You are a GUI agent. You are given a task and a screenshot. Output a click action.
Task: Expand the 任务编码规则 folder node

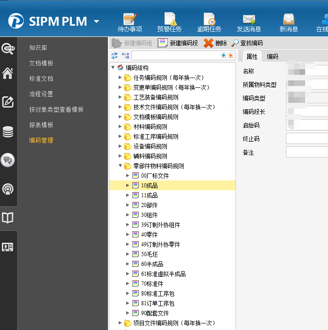[121, 78]
